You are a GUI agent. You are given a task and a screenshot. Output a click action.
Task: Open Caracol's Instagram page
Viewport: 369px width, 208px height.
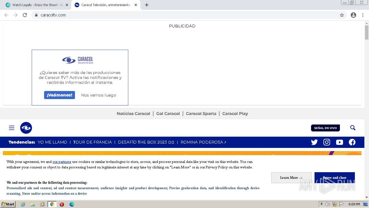click(x=327, y=142)
